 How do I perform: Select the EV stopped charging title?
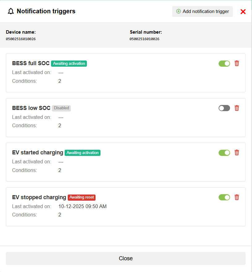coord(39,197)
